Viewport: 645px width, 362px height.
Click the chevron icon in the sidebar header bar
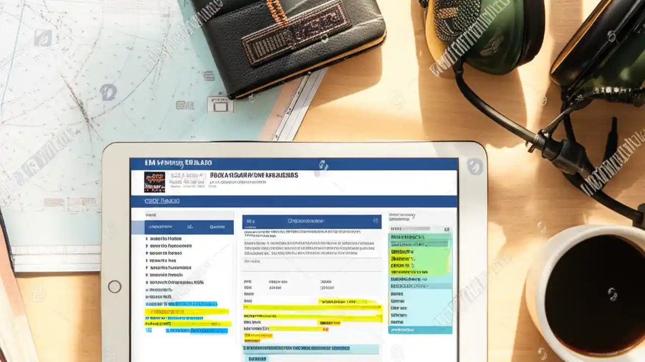coord(190,226)
